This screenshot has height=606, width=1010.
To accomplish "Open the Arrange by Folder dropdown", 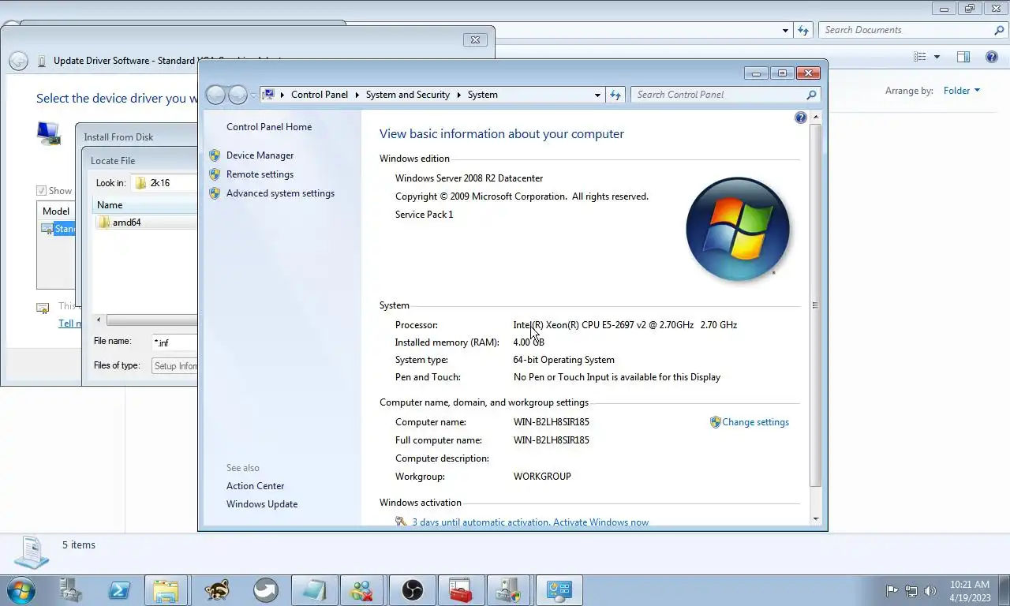I will pyautogui.click(x=961, y=91).
